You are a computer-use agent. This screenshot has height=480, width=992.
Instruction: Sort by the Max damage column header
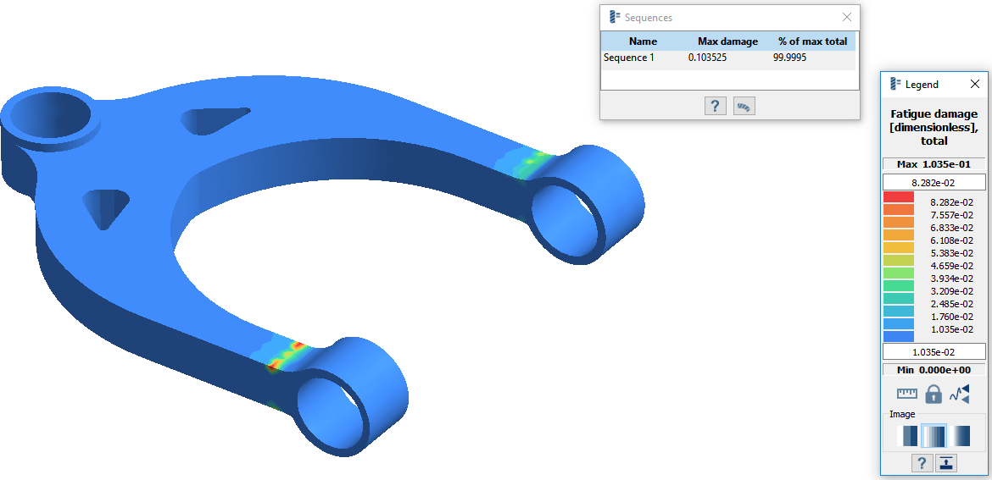(727, 41)
